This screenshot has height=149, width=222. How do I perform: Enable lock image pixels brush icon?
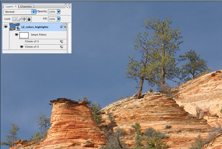tap(19, 19)
